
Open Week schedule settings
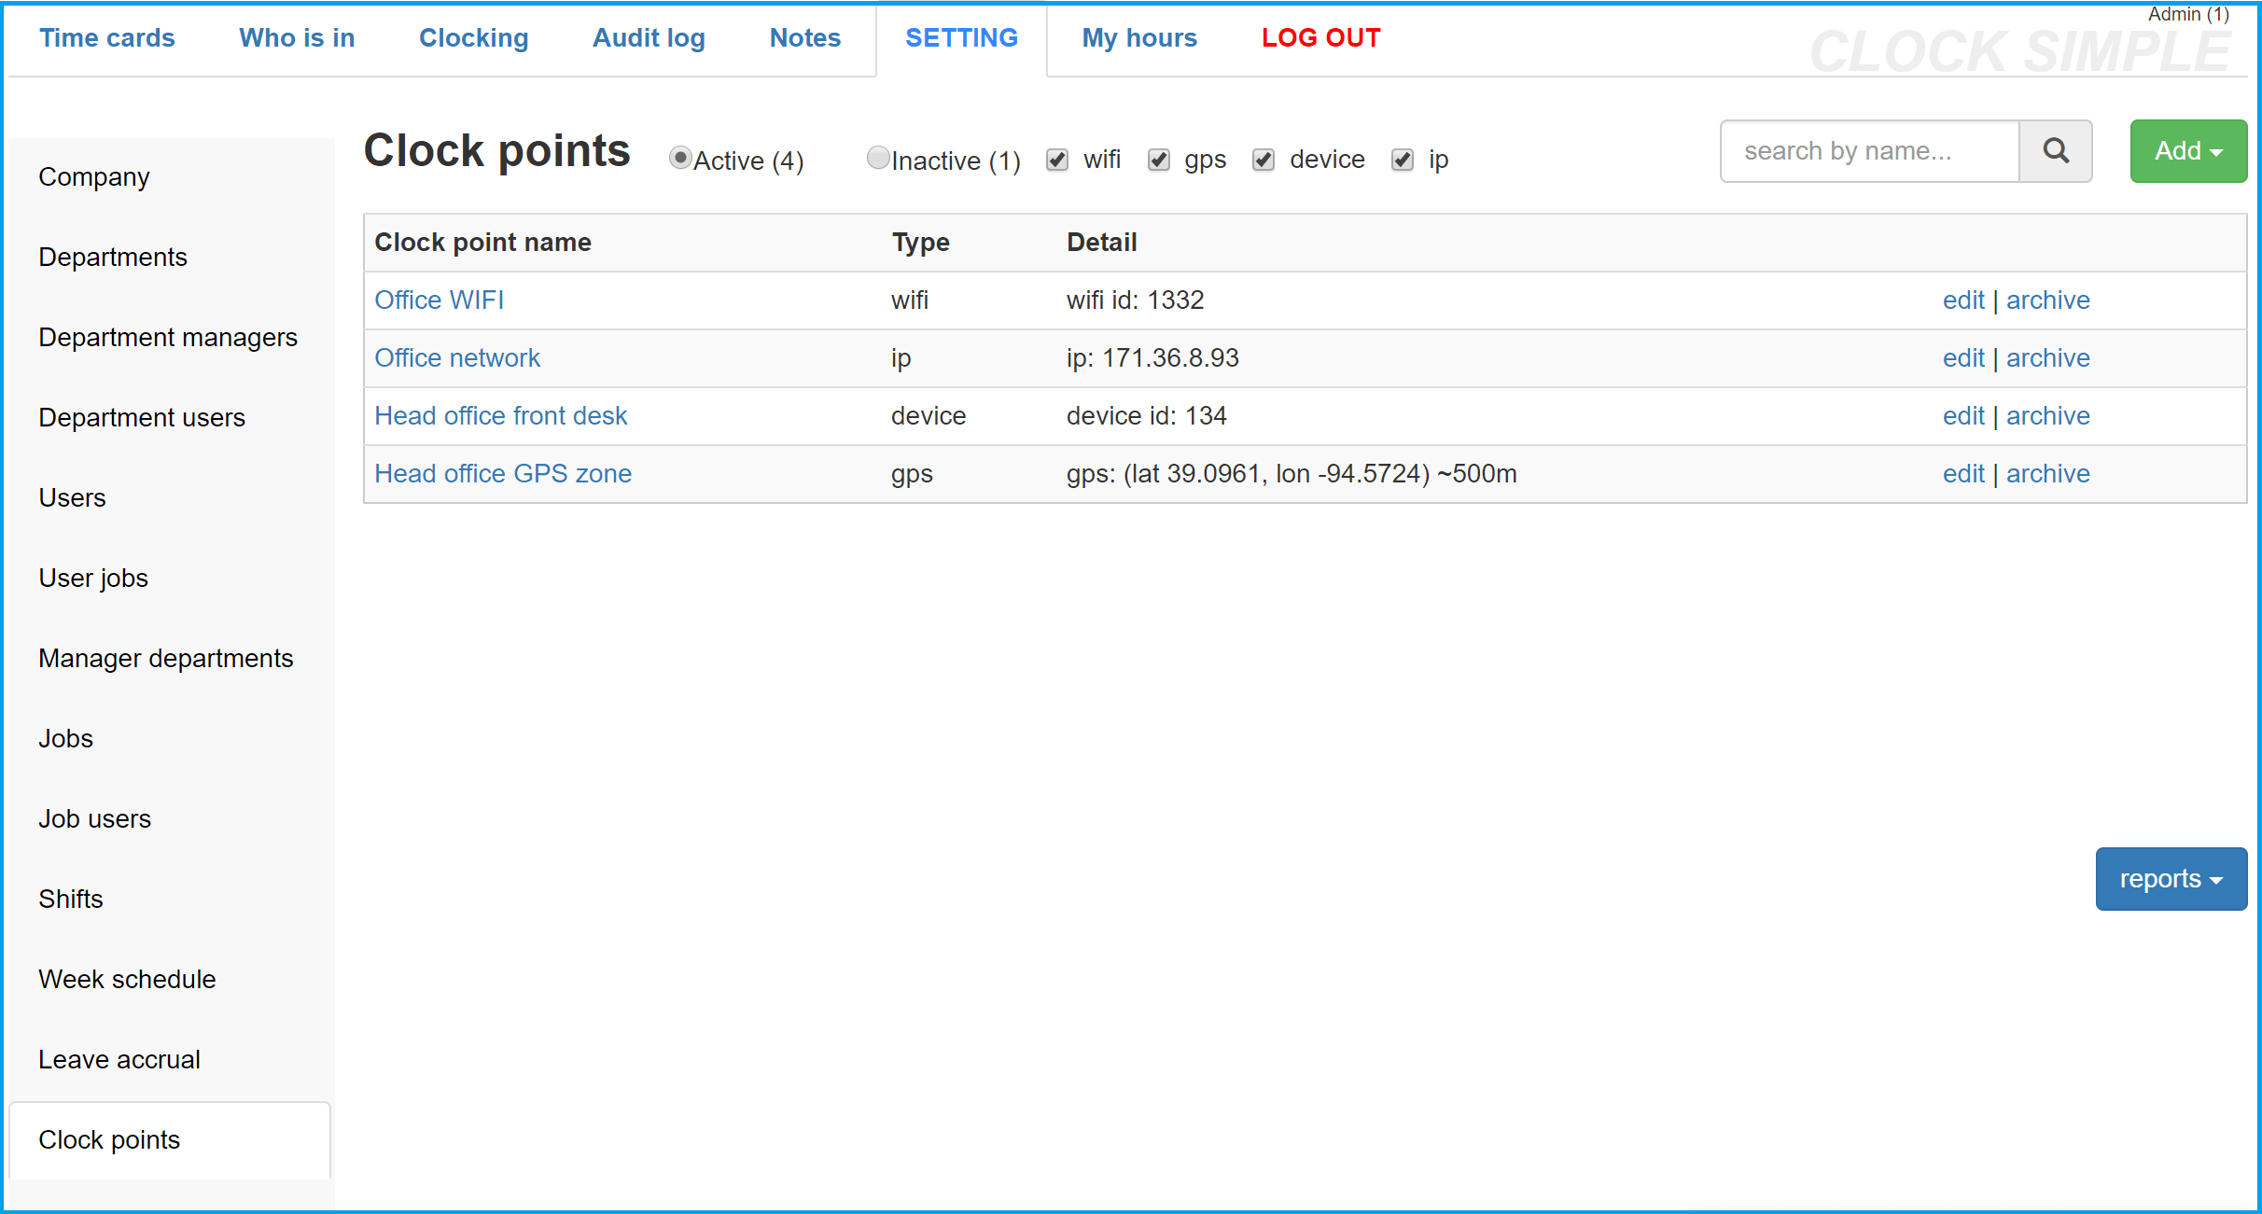[x=127, y=979]
